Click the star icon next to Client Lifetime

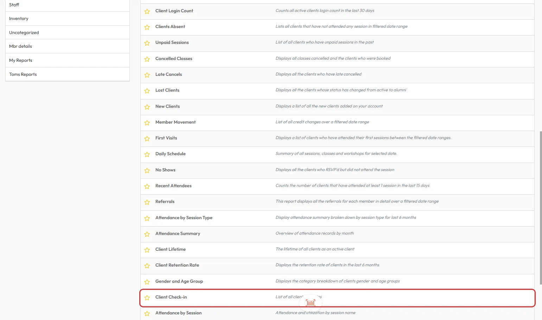pos(147,250)
